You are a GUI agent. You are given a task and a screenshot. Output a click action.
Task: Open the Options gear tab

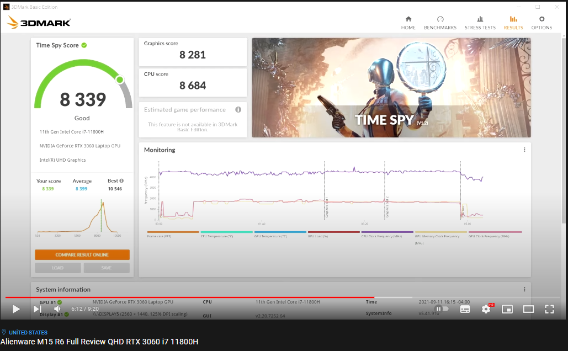point(542,23)
